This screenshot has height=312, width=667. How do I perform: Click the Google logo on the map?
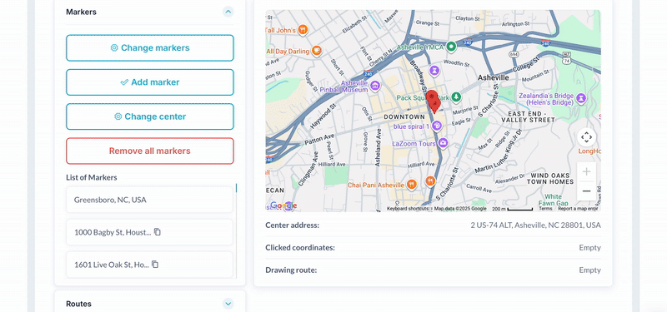click(x=283, y=206)
